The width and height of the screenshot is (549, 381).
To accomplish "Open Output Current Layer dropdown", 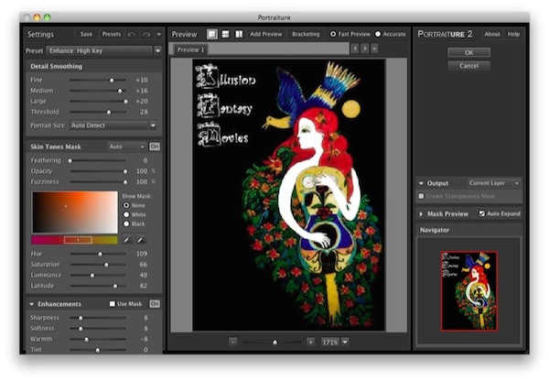I will (x=494, y=183).
